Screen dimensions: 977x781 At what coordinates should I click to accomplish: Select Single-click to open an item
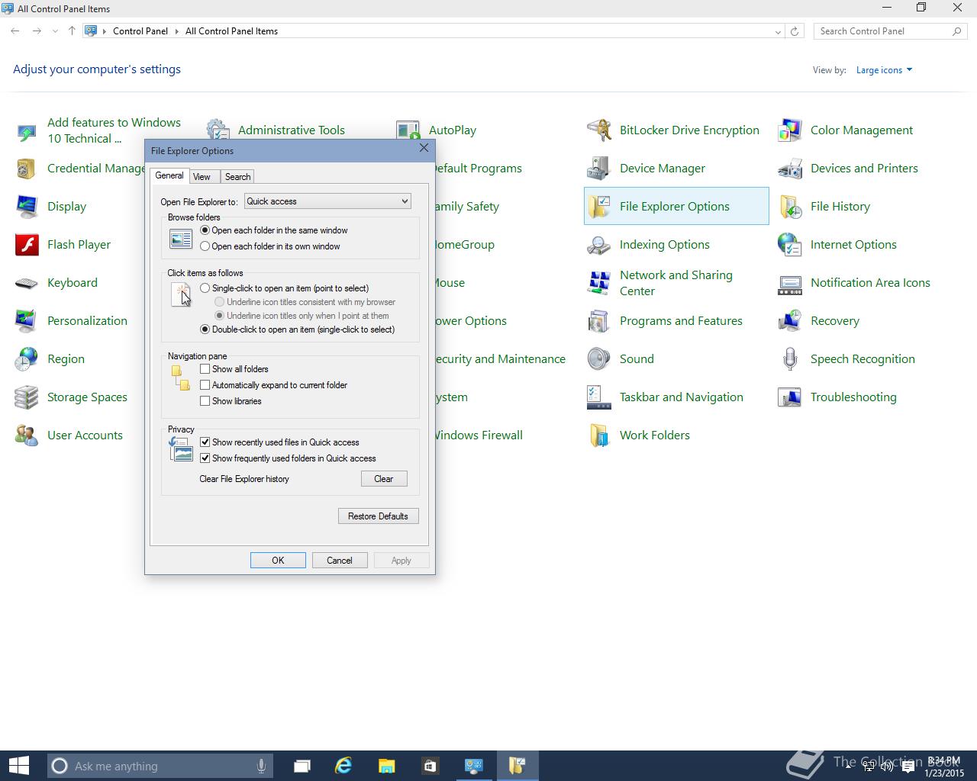[x=205, y=288]
